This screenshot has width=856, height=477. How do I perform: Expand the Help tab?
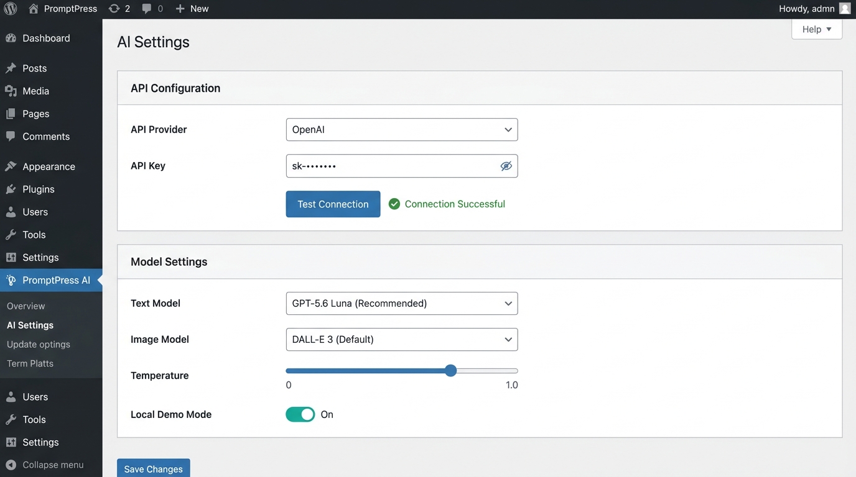coord(817,29)
